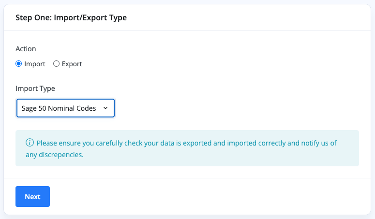Click the "Sage 50 Nominal Codes" selected value
This screenshot has height=219, width=375.
pos(59,108)
